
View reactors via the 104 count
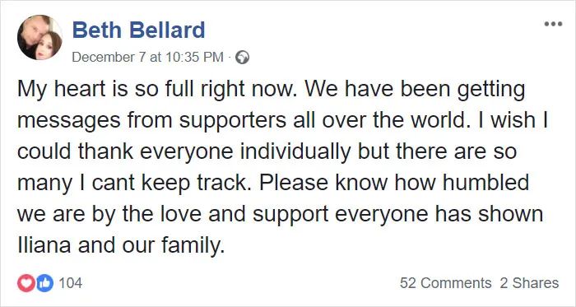click(70, 283)
